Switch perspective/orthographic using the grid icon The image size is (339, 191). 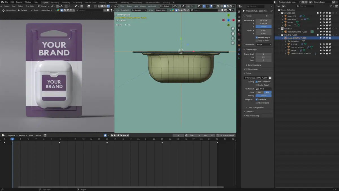(x=233, y=43)
